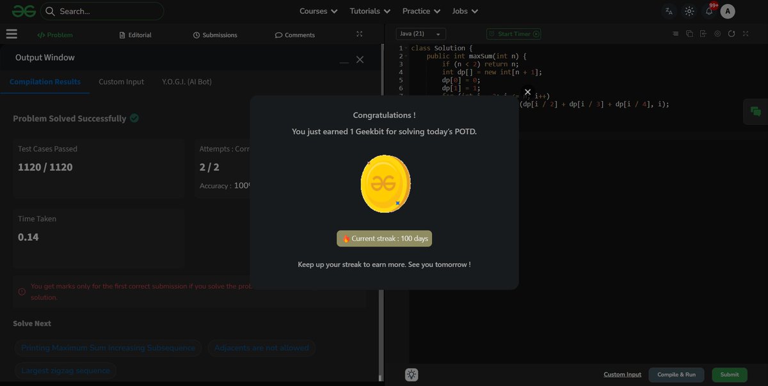Click 'Problem Solved Successfully' heading
768x386 pixels.
click(x=70, y=118)
